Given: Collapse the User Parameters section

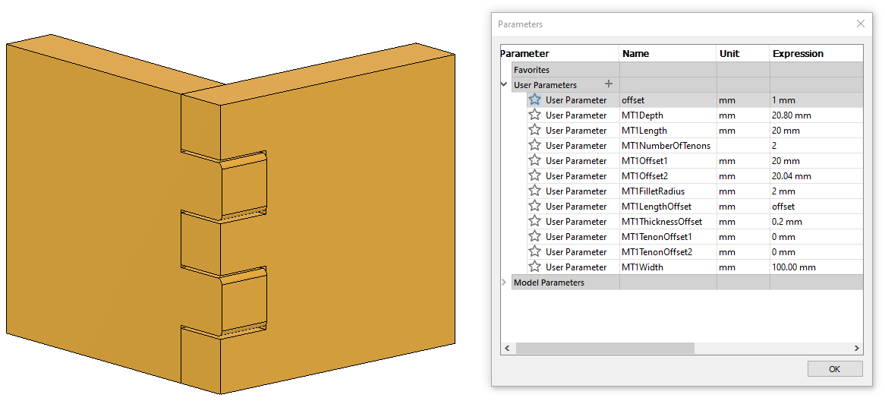Looking at the screenshot, I should tap(505, 84).
